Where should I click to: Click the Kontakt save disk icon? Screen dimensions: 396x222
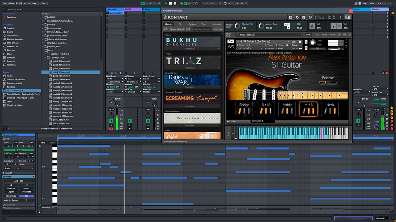pyautogui.click(x=290, y=17)
